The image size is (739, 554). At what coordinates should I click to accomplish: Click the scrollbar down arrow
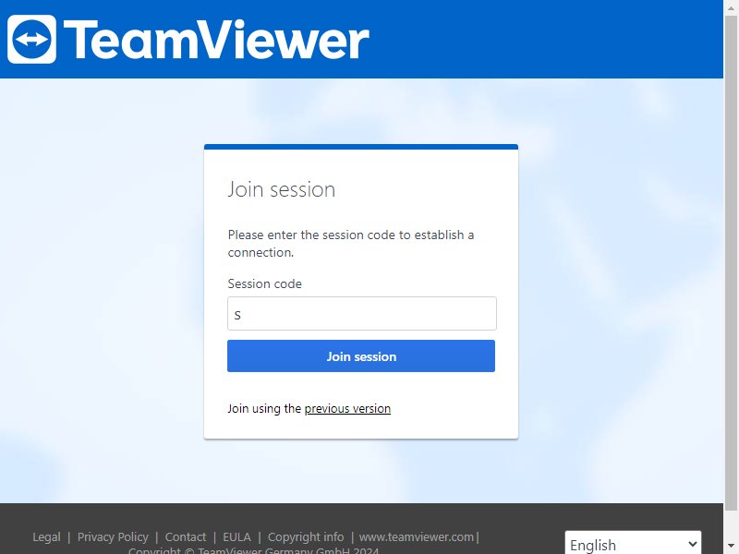click(x=731, y=547)
